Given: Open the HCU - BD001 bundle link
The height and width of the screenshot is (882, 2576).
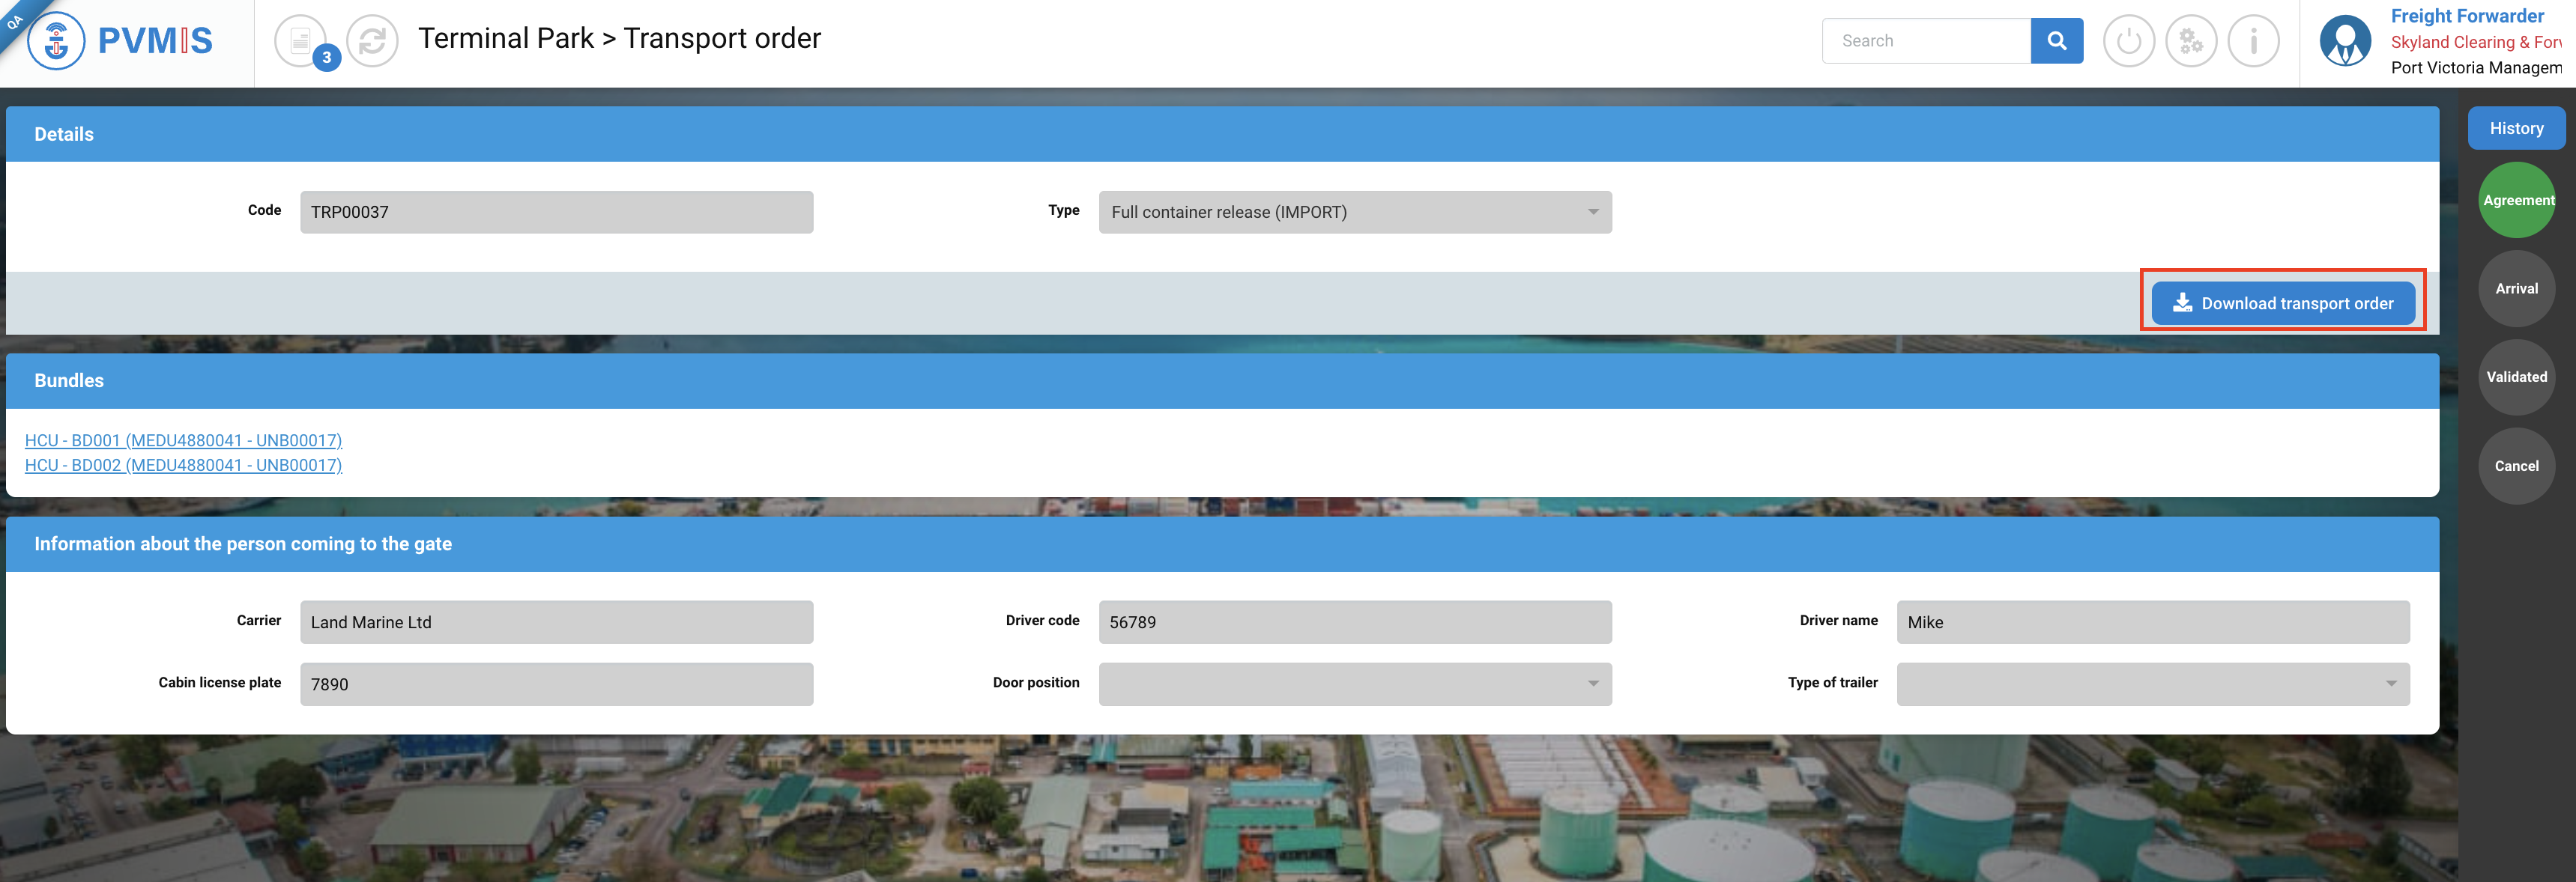Looking at the screenshot, I should (183, 440).
